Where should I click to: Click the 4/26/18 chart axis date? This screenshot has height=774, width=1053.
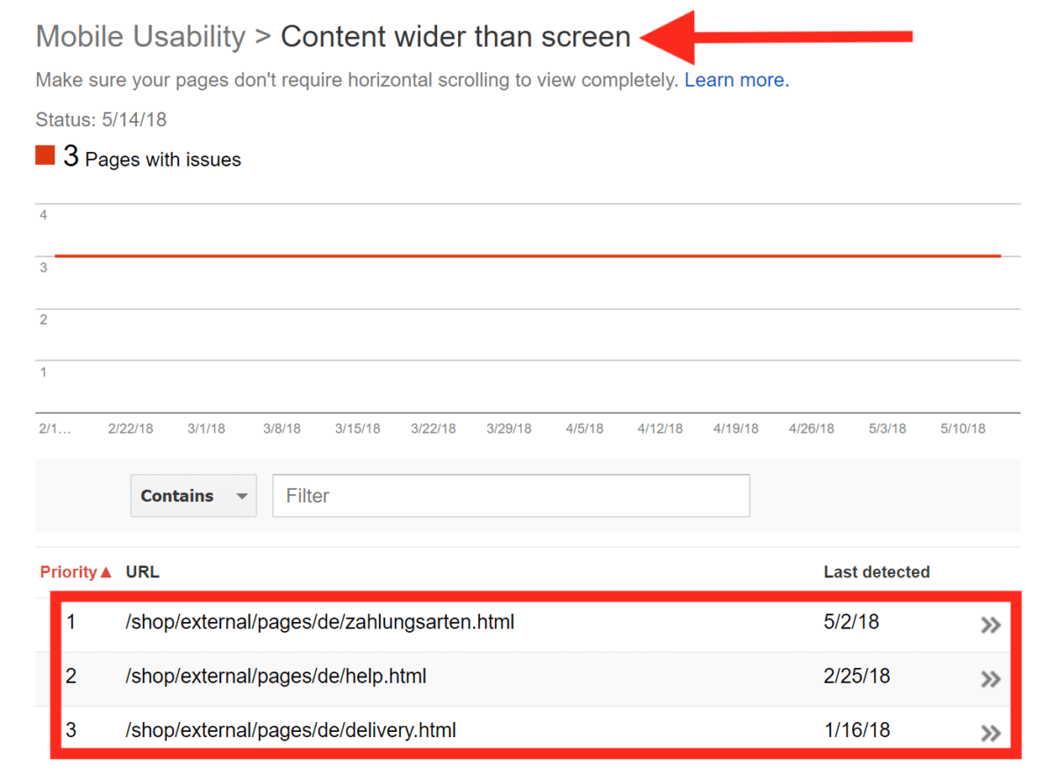click(812, 429)
